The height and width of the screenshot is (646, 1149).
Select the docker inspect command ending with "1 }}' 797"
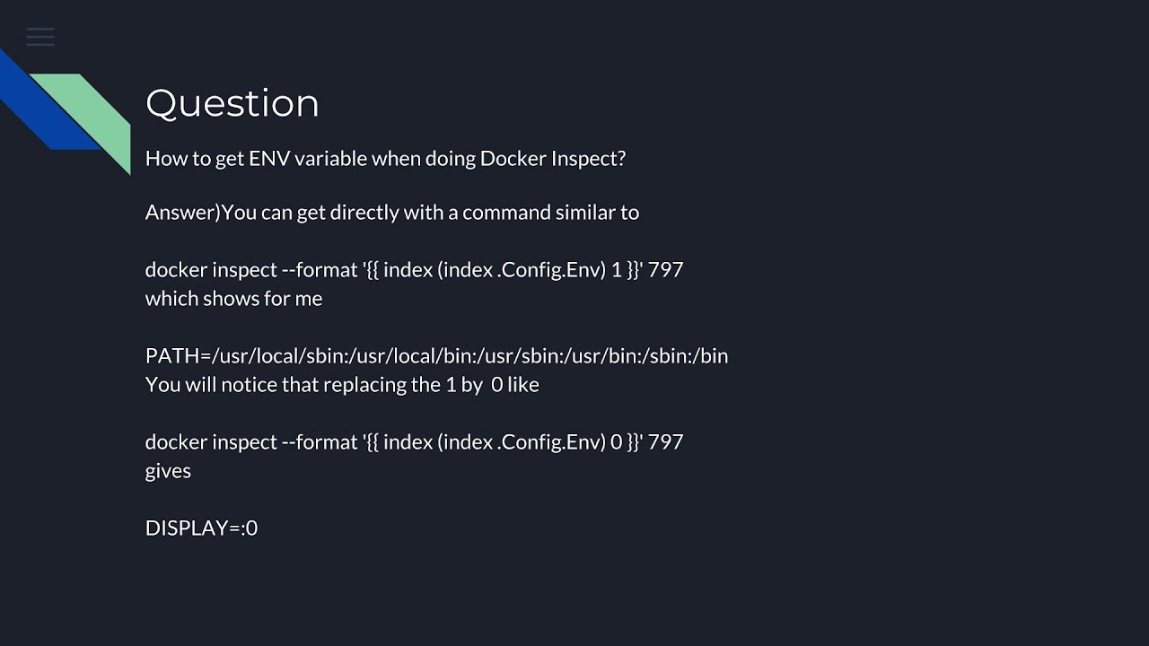coord(415,270)
